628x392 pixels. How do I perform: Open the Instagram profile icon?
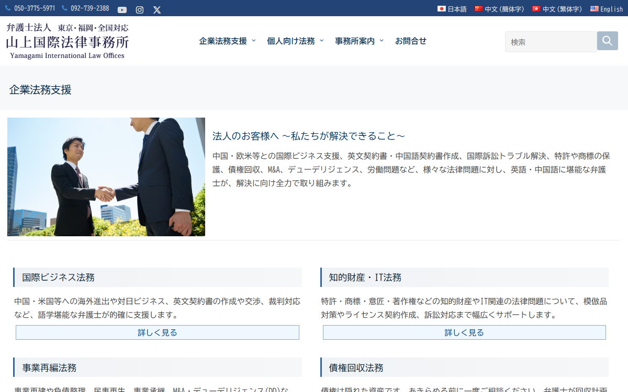pyautogui.click(x=140, y=9)
